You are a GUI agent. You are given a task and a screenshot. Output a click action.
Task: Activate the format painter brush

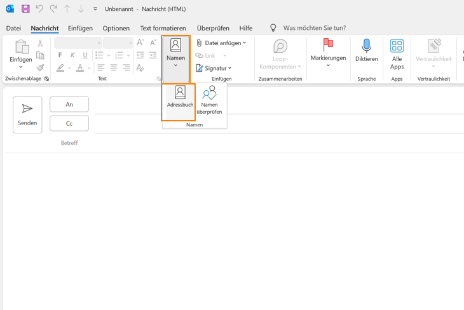pyautogui.click(x=40, y=68)
